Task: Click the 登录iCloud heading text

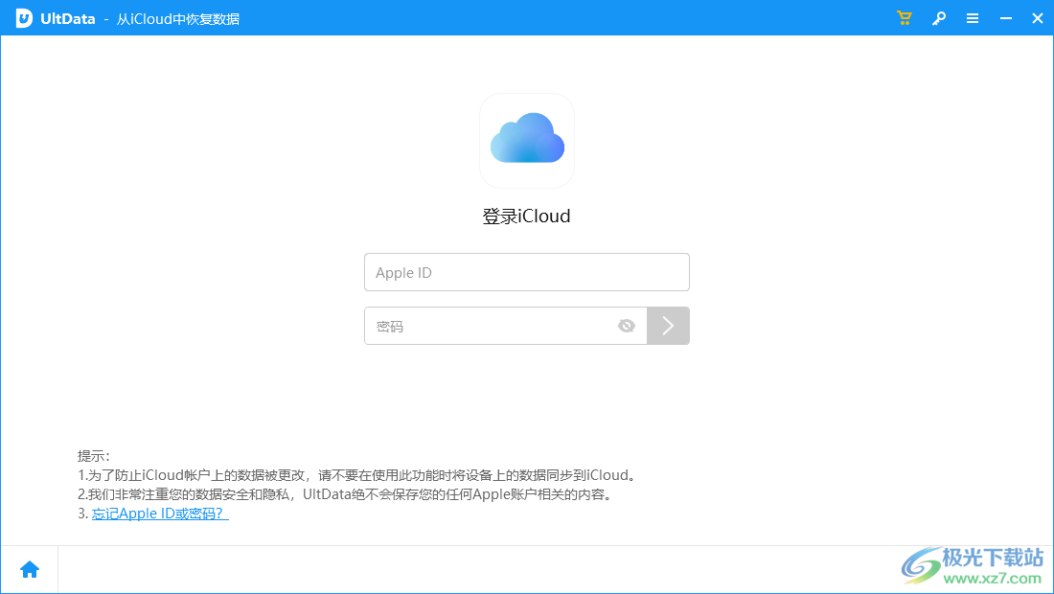Action: click(526, 216)
